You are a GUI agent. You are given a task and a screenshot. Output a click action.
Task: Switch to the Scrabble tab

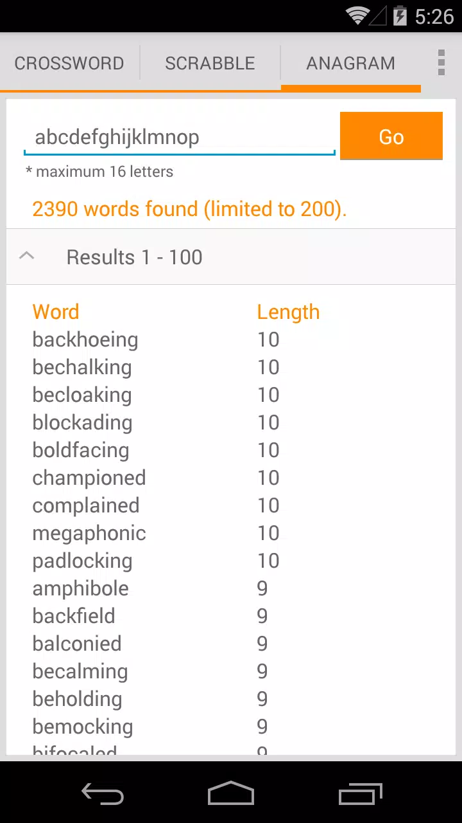click(210, 63)
